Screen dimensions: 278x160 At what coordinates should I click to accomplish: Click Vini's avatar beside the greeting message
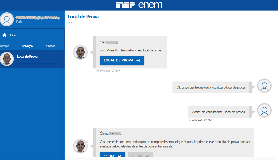pos(80,52)
